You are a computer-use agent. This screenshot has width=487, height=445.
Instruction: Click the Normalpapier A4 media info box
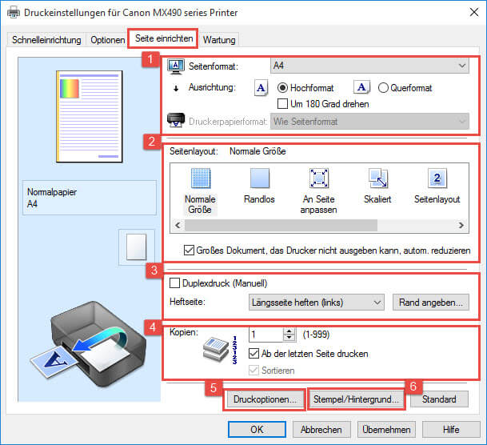[x=90, y=198]
